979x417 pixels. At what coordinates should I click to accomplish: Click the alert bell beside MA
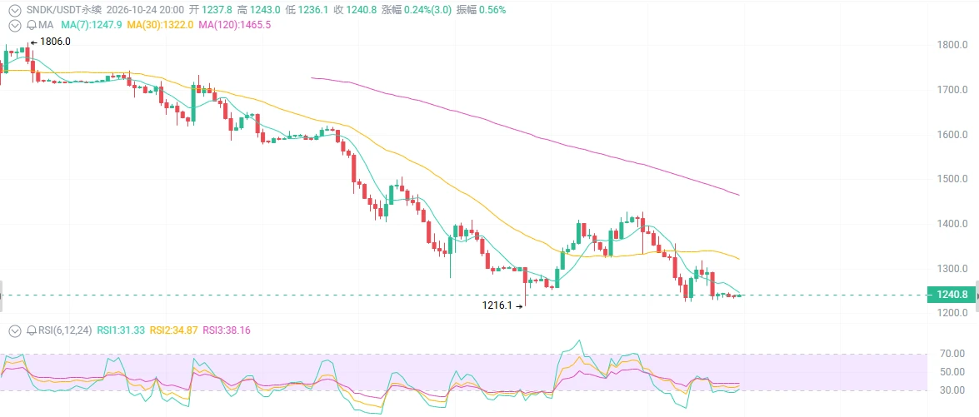pos(31,25)
